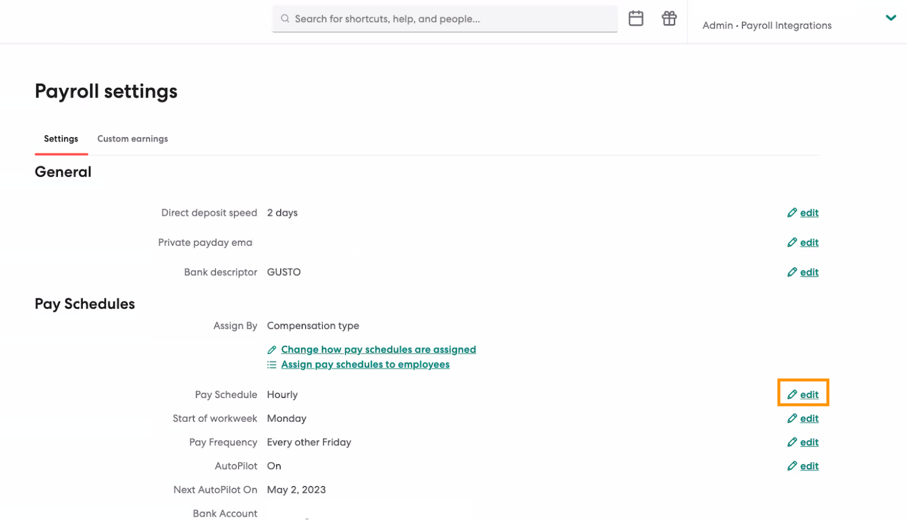The width and height of the screenshot is (907, 520).
Task: Open Assign pay schedules to employees link
Action: click(x=365, y=365)
